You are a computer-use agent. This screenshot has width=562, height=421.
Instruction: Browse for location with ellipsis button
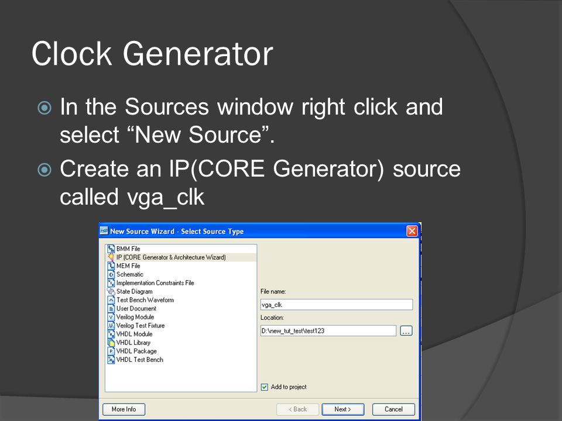pyautogui.click(x=406, y=331)
